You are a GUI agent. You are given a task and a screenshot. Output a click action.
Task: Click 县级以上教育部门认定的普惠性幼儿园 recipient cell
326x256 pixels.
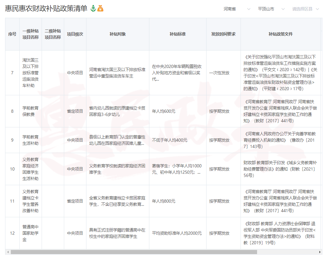pos(117,140)
